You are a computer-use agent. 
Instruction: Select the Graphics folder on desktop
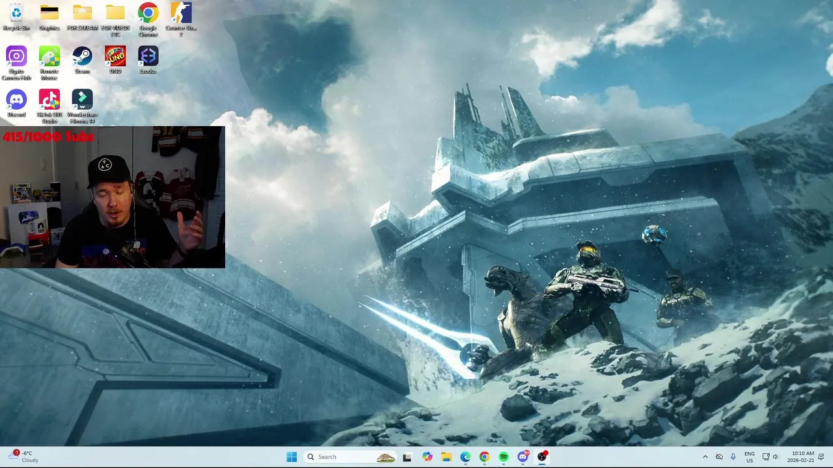tap(49, 17)
